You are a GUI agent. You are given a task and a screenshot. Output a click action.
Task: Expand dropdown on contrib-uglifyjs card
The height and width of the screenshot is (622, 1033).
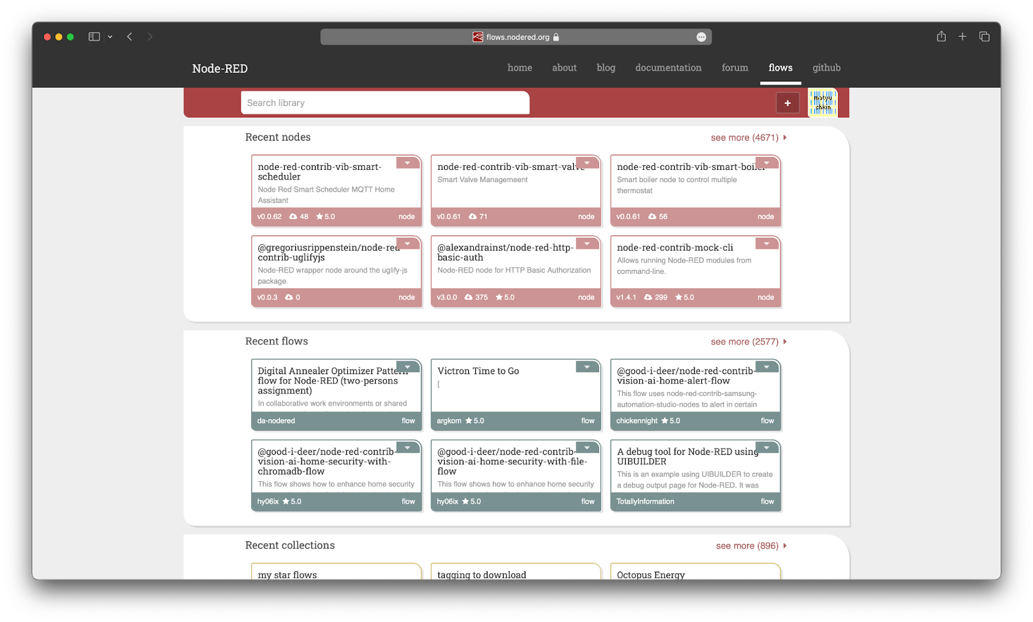pos(408,244)
